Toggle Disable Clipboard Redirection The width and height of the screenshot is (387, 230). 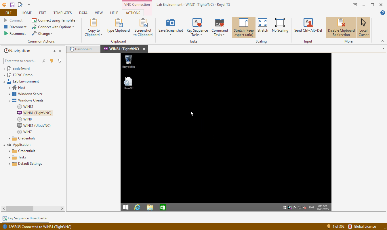(341, 27)
